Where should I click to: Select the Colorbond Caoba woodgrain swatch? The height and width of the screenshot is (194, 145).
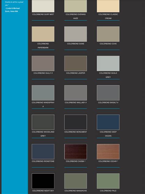76,152
